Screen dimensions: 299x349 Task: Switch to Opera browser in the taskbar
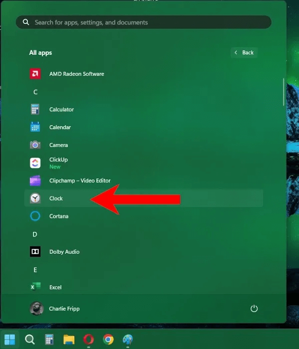pyautogui.click(x=89, y=340)
